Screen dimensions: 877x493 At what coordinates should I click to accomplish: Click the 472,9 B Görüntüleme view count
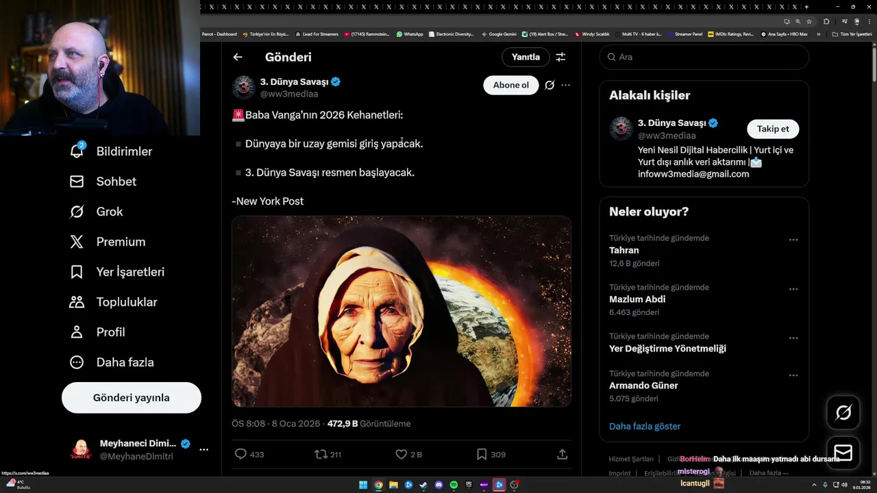coord(369,424)
